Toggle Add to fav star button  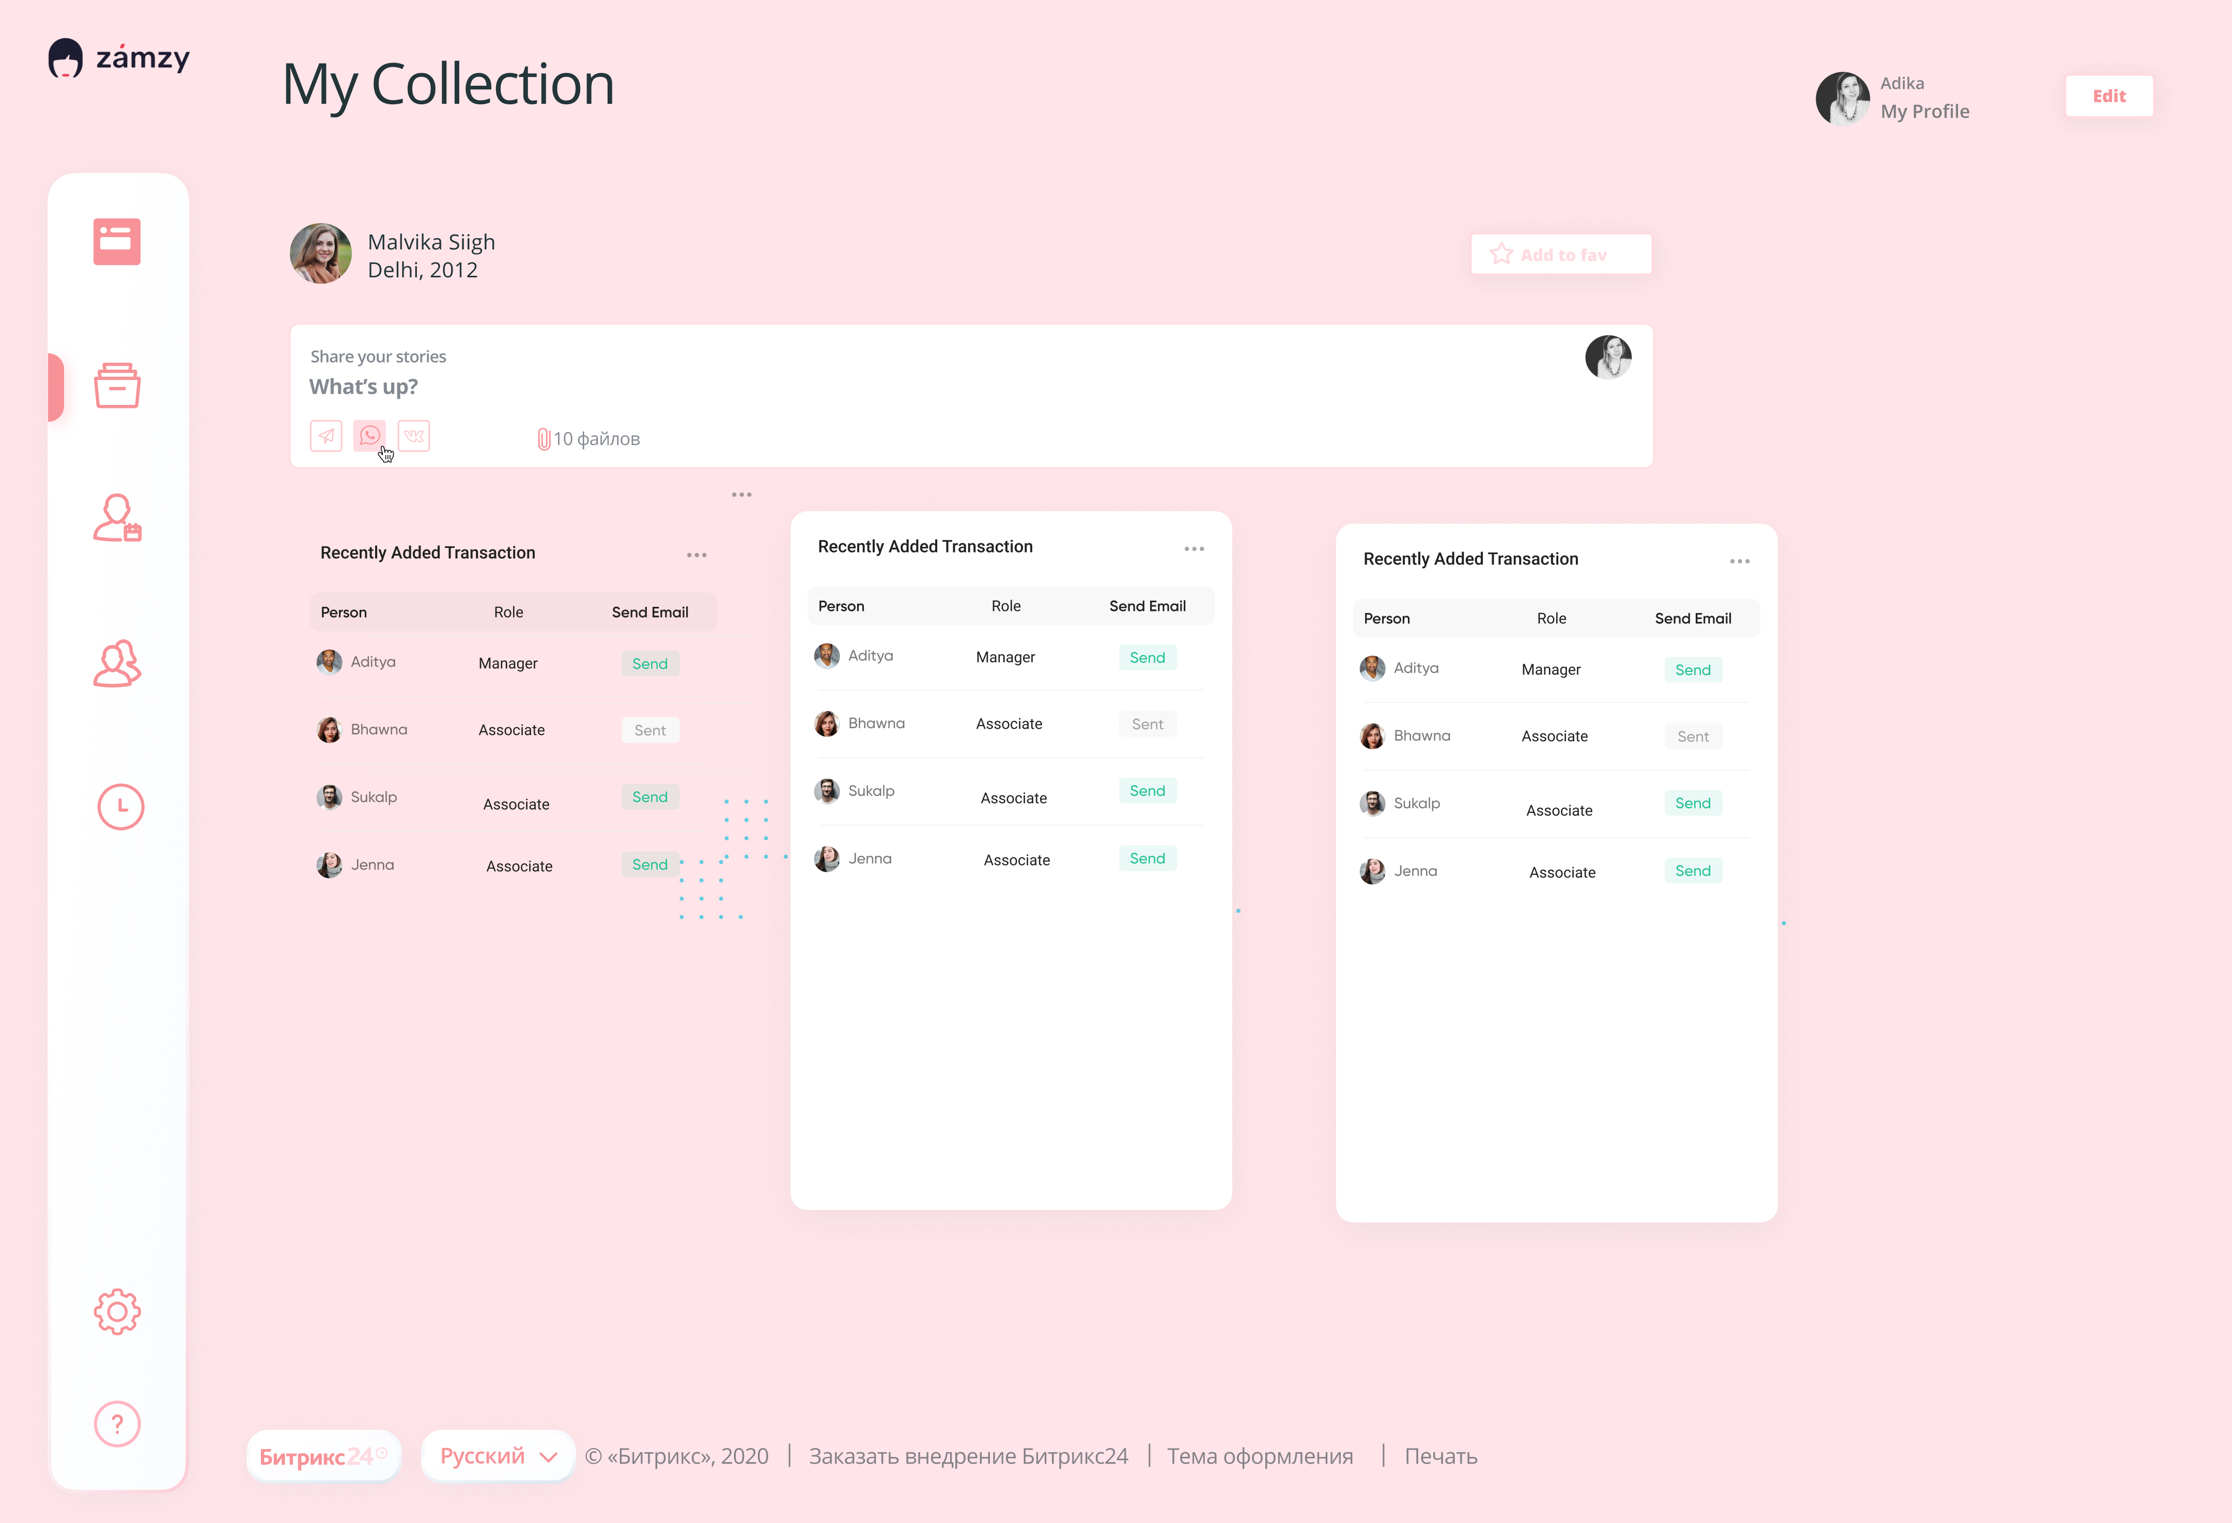(1561, 255)
